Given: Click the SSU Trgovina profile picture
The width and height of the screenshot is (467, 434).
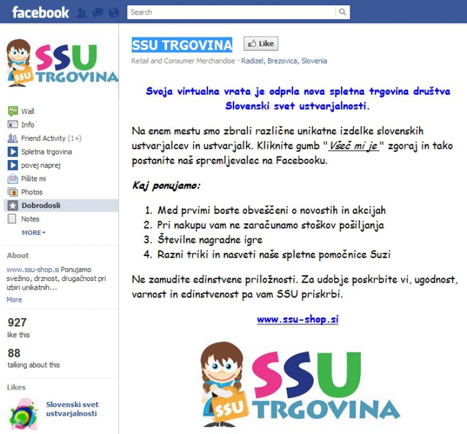Looking at the screenshot, I should click(x=62, y=63).
